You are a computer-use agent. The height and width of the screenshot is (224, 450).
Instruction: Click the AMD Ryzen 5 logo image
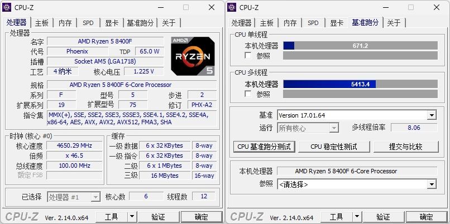click(193, 56)
